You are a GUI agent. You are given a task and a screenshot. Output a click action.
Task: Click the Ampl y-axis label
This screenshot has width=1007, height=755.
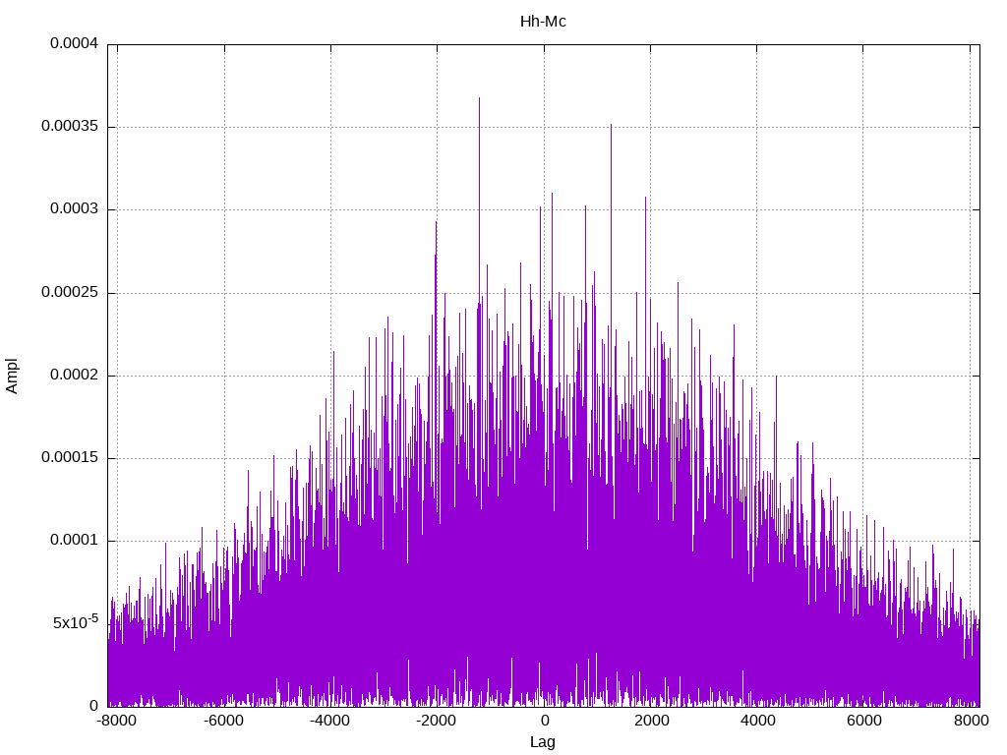[12, 376]
